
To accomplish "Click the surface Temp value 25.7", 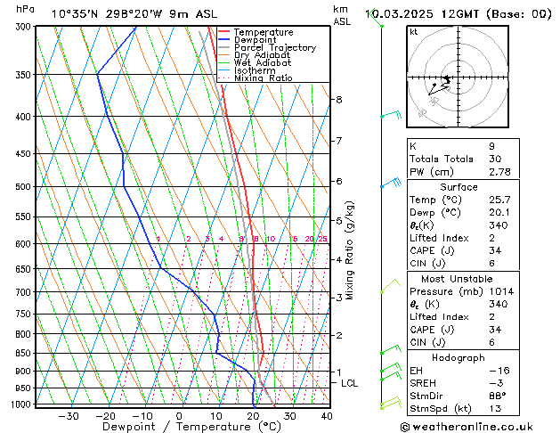I will (x=499, y=200).
